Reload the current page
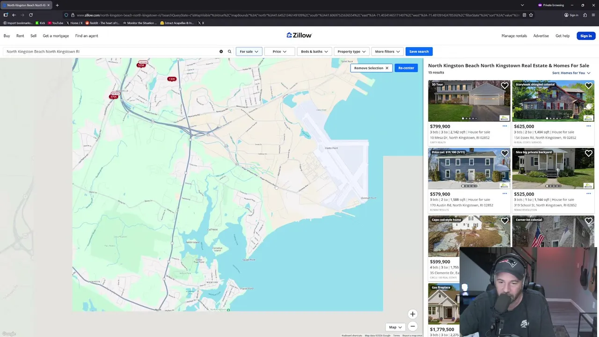 point(31,15)
